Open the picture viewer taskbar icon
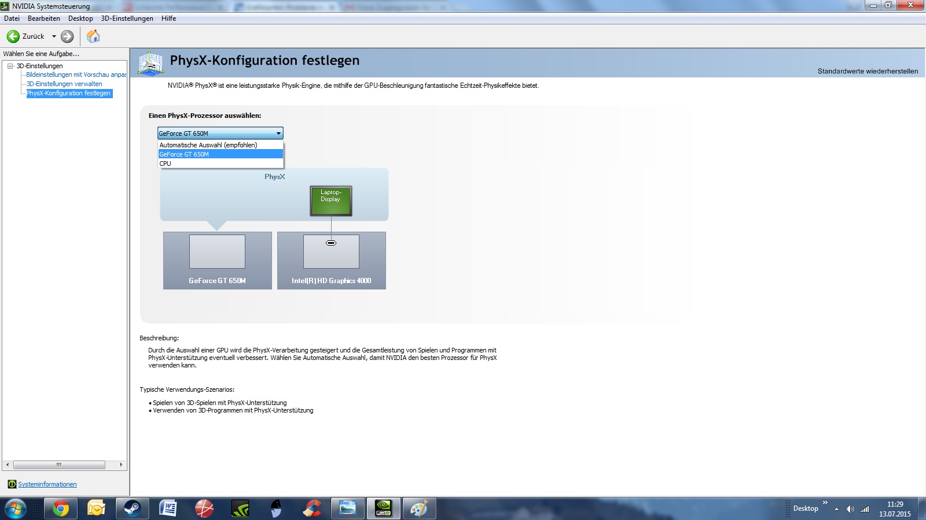Viewport: 926px width, 520px height. coord(348,509)
